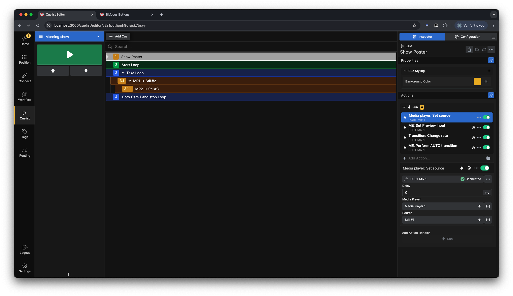Click the Logout icon
513x296 pixels.
click(25, 247)
